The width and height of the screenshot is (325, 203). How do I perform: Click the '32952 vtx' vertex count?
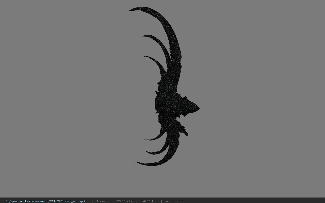point(124,201)
